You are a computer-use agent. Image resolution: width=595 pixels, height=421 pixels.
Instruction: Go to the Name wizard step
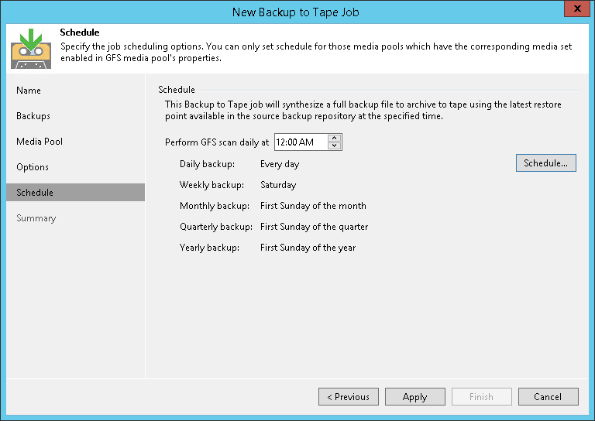click(29, 91)
